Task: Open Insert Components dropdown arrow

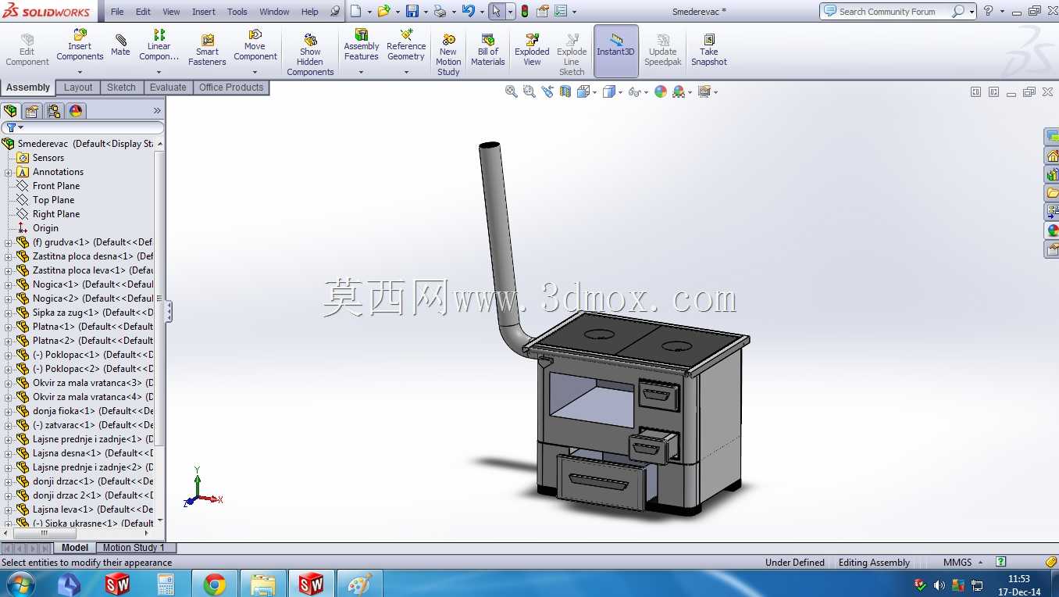Action: pos(80,72)
